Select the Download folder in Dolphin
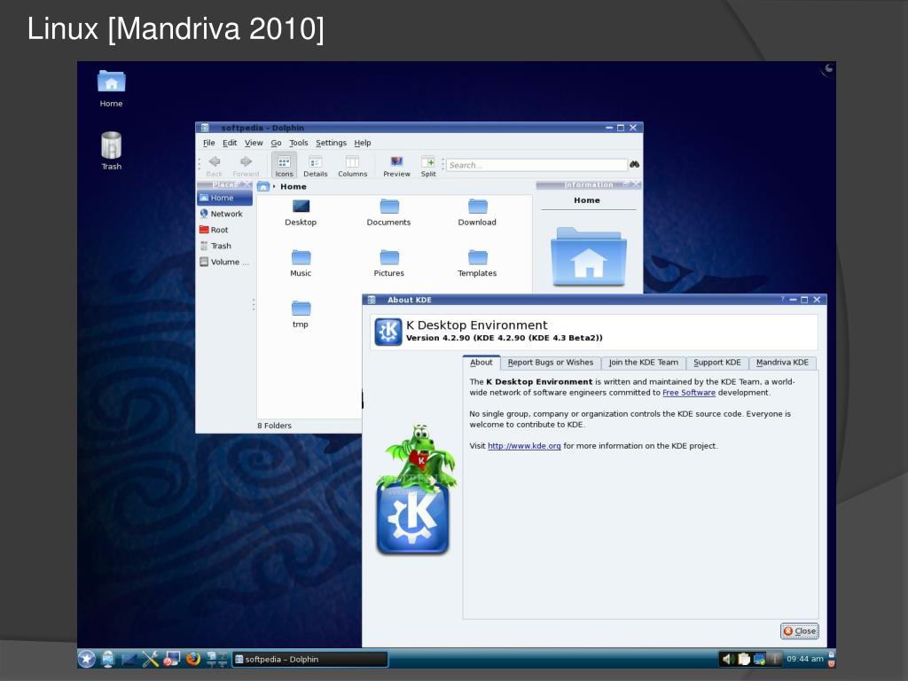 click(x=477, y=212)
